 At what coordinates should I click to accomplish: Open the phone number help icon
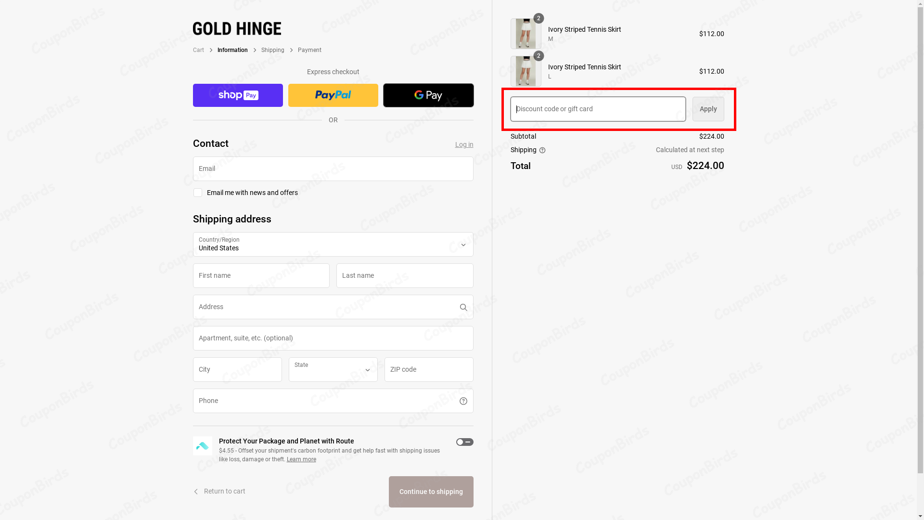click(463, 401)
